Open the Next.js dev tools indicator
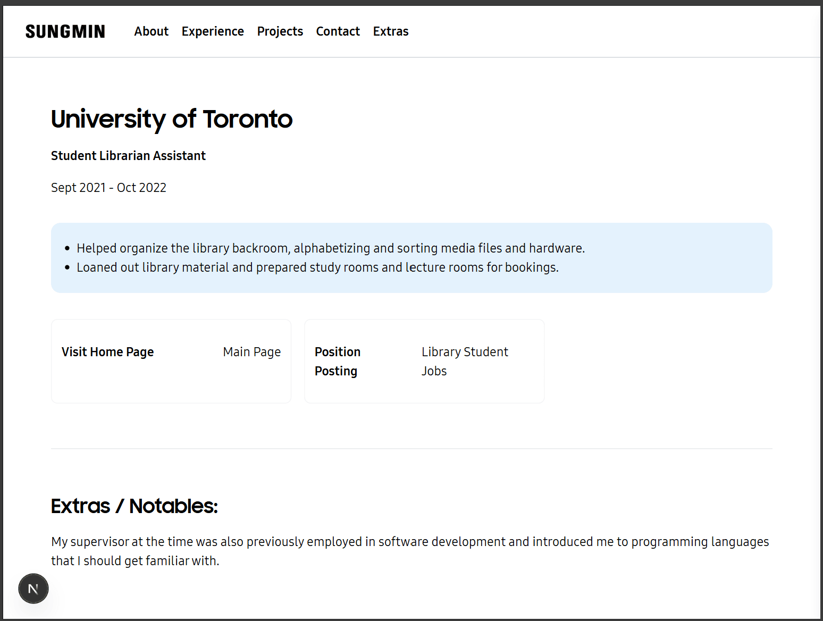The image size is (823, 621). click(33, 589)
